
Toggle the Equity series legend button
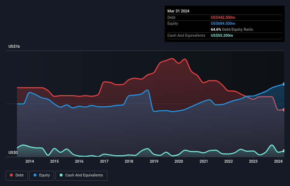[42, 175]
